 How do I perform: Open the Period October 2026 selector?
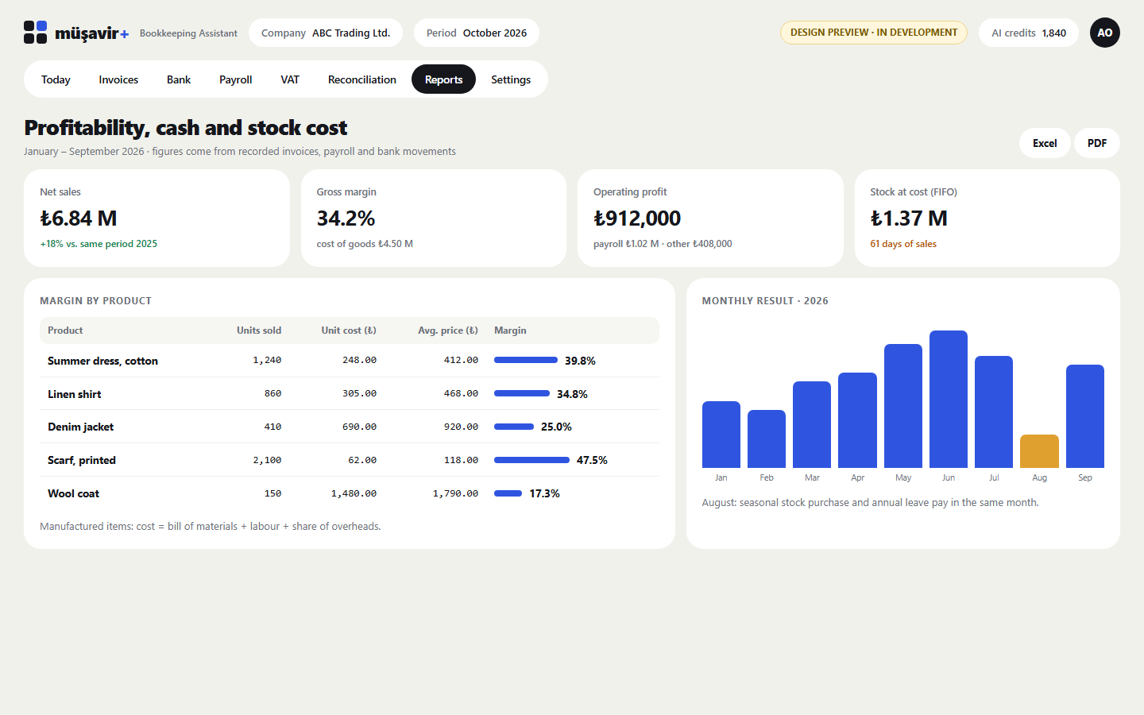(477, 33)
